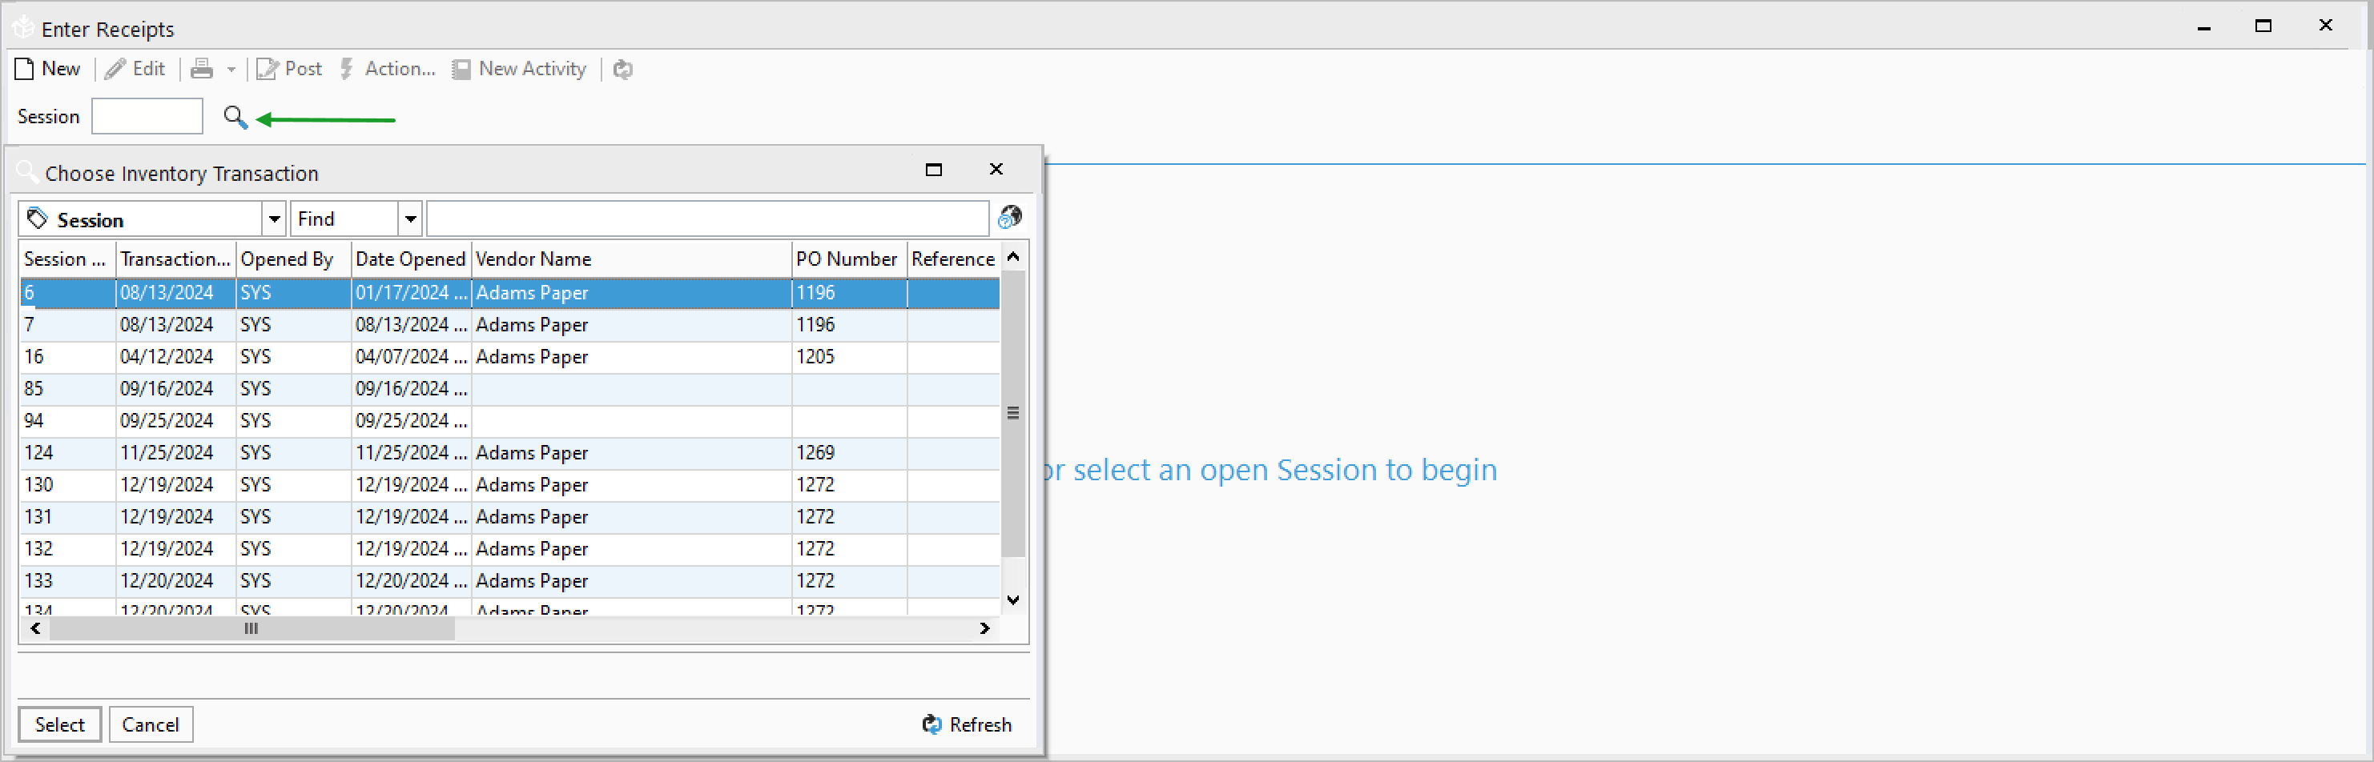Click the Action lightning bolt icon

pos(347,69)
